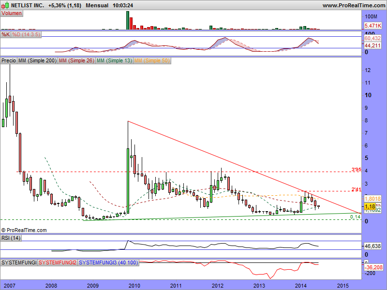Viewport: 387px width, 290px height.
Task: Select MM (Simple 26) moving average label
Action: (x=76, y=61)
